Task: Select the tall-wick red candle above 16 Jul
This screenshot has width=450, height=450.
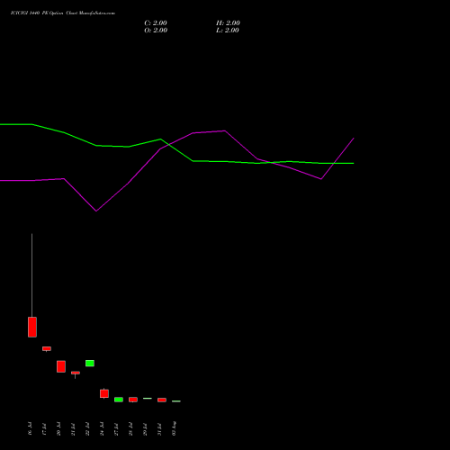Action: click(x=32, y=327)
